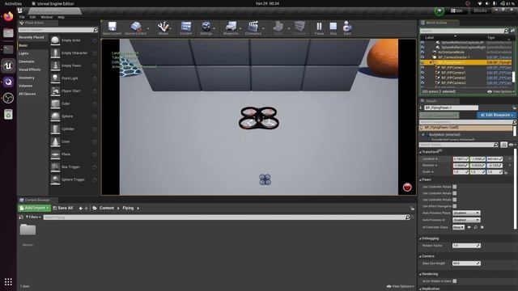The height and width of the screenshot is (291, 518).
Task: Click the red record button in viewport
Action: (x=407, y=187)
